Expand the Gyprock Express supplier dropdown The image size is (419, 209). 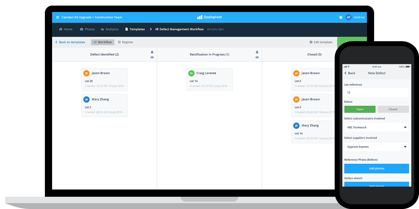[x=405, y=147]
